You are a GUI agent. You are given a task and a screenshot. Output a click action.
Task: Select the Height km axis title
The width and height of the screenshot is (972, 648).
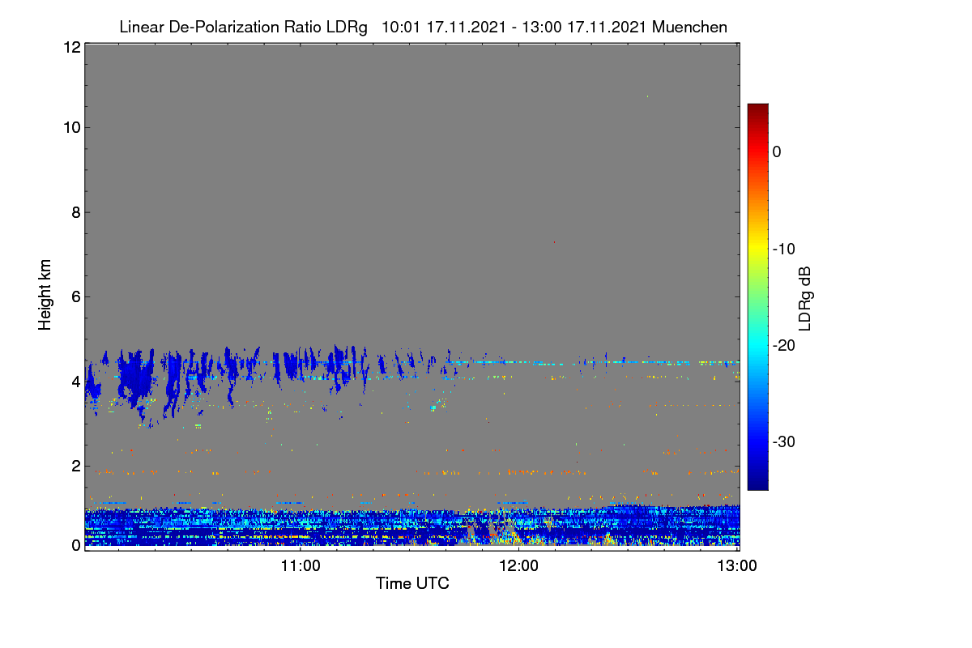point(45,295)
